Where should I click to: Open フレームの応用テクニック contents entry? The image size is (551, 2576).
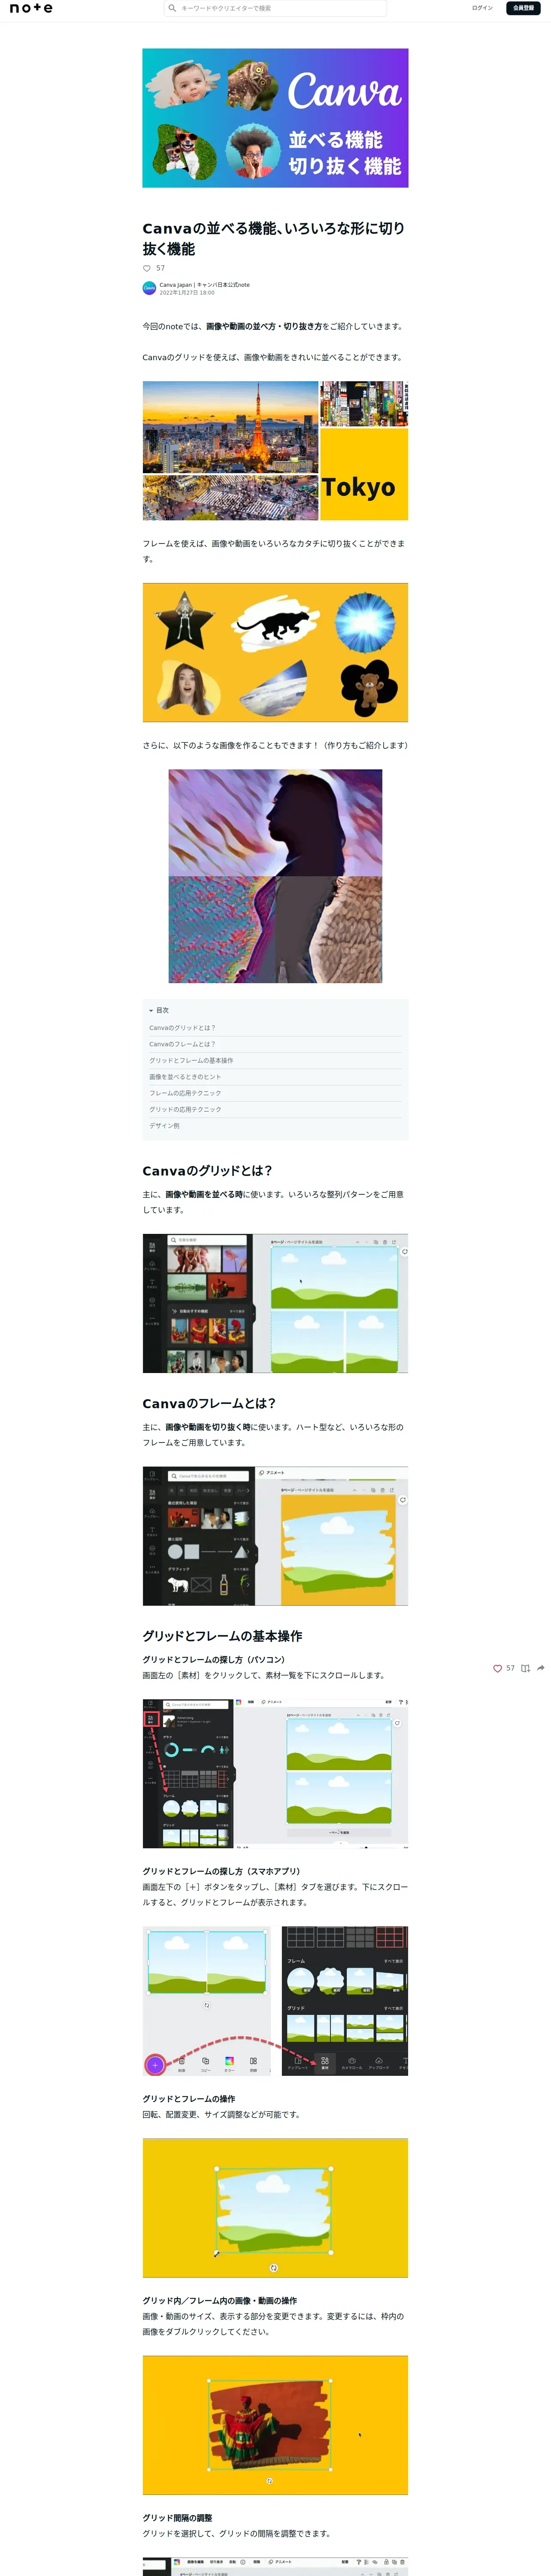[185, 1093]
